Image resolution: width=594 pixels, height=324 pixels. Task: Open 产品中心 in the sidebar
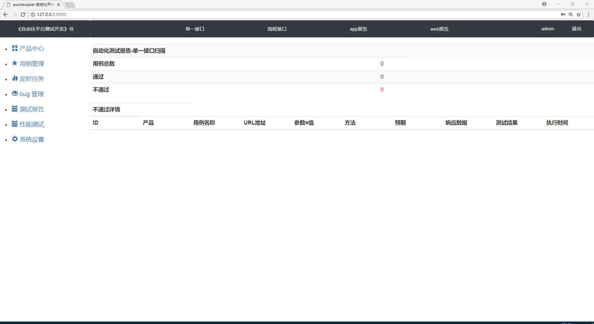coord(32,49)
